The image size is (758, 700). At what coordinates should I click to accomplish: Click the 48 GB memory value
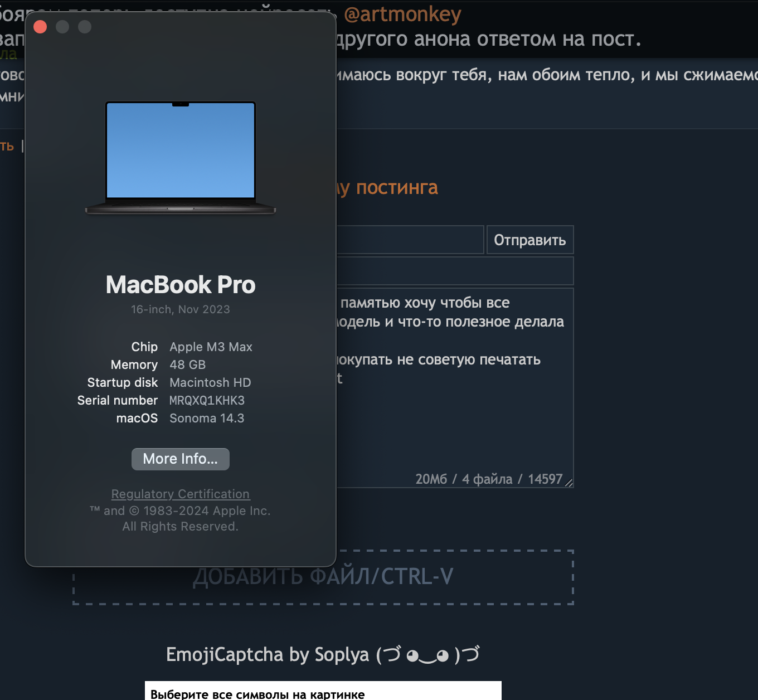[x=187, y=364]
